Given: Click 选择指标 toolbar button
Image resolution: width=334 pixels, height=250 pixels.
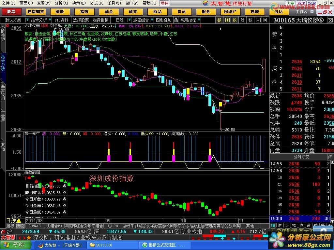Looking at the screenshot, I should [x=100, y=20].
